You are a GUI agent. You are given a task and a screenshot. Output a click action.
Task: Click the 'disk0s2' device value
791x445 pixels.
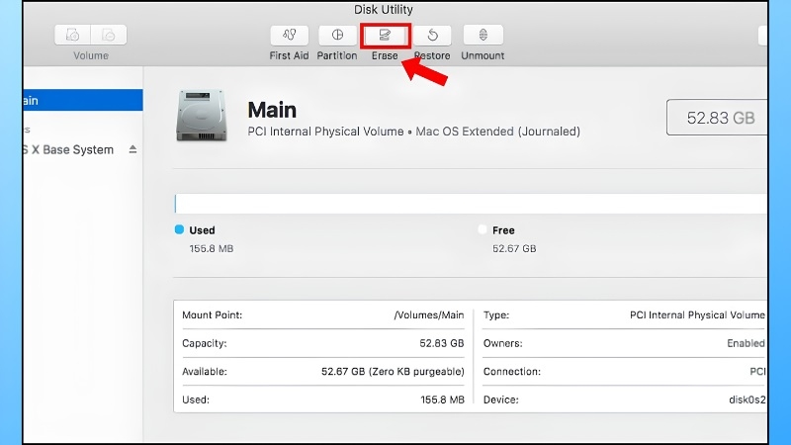[x=747, y=400]
